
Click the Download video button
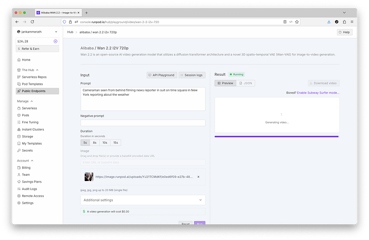pos(324,83)
